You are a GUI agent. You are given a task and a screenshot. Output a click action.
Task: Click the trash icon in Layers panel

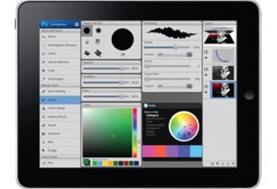tap(233, 164)
